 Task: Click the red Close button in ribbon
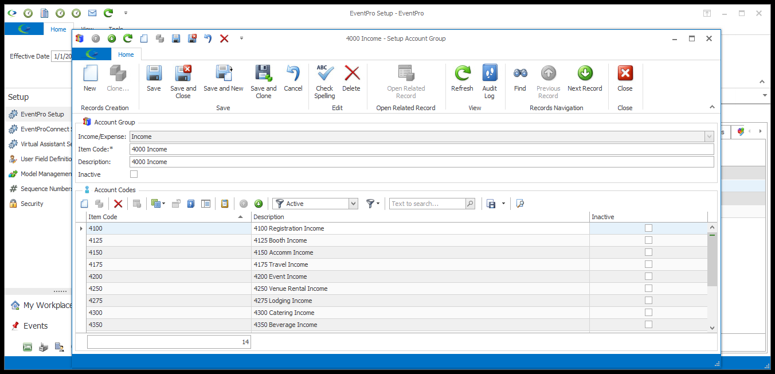625,77
